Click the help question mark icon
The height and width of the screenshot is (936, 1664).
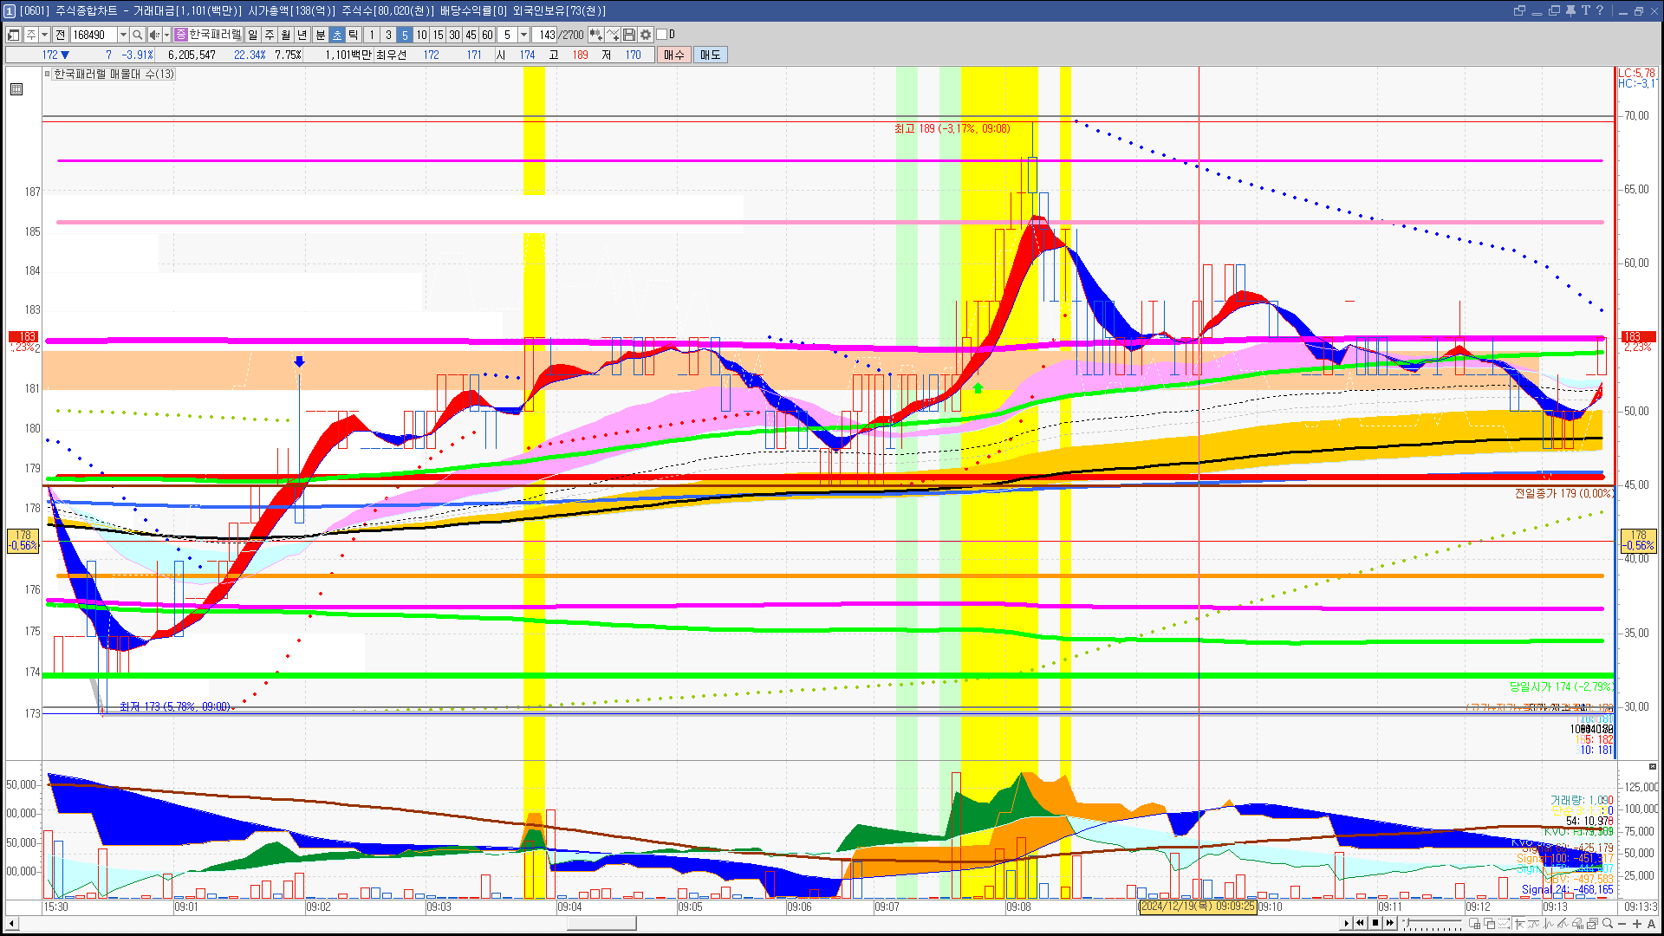tap(1600, 10)
